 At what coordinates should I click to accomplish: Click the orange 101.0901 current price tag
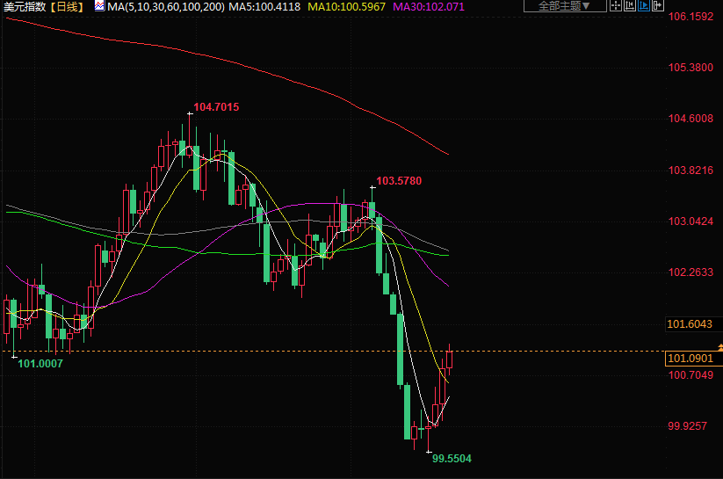pos(690,359)
